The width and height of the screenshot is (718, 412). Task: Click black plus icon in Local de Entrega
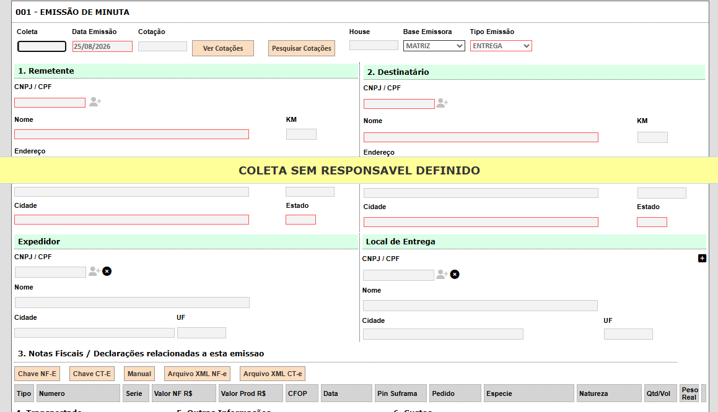[702, 259]
